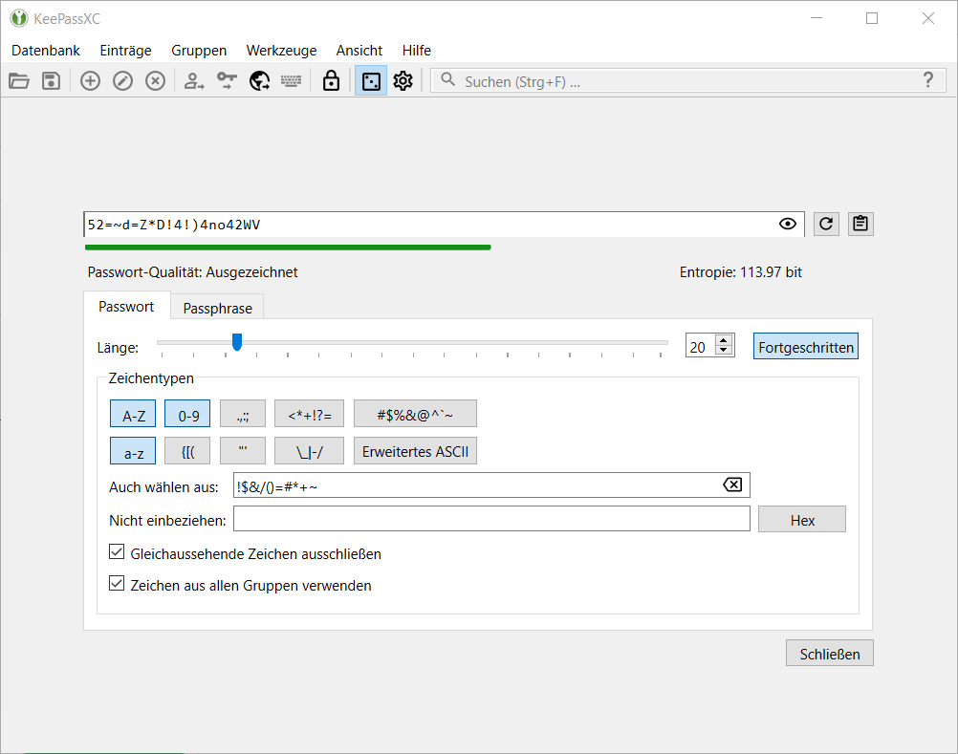
Task: Clear the additional characters field
Action: pyautogui.click(x=732, y=485)
